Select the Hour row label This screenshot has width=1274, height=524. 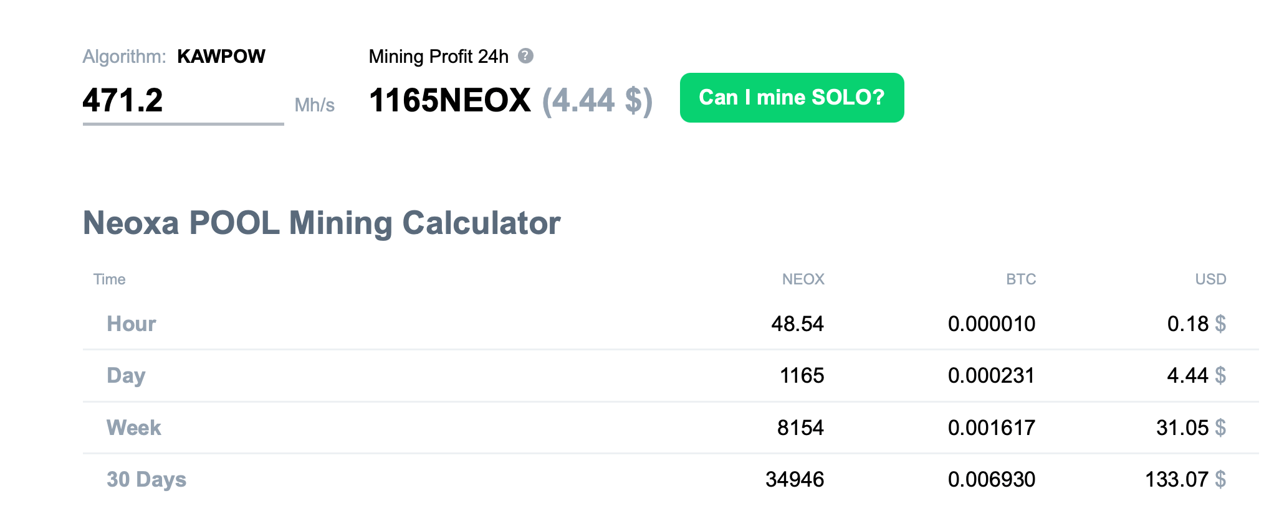click(x=131, y=324)
